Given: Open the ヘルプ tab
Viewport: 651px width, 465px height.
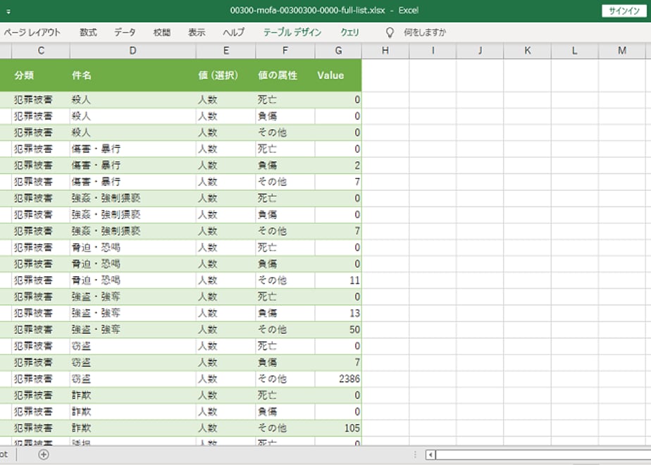Looking at the screenshot, I should tap(234, 32).
